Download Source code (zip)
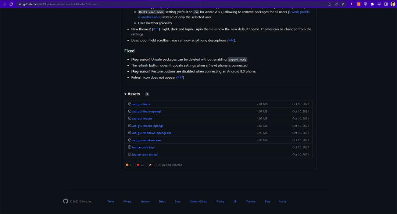 click(x=143, y=147)
